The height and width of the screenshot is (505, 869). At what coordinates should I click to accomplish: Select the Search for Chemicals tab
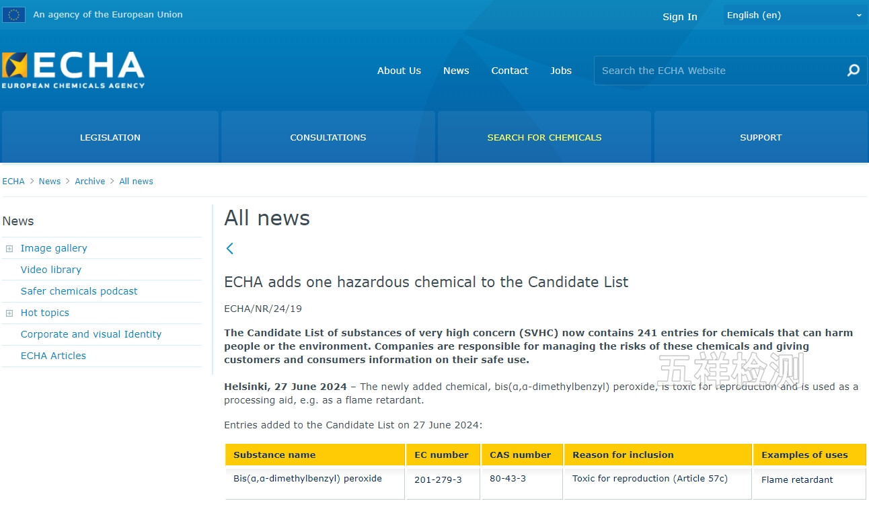click(544, 137)
